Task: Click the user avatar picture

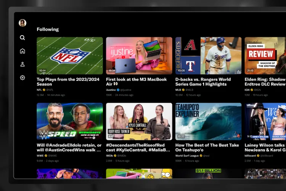Action: point(22,23)
